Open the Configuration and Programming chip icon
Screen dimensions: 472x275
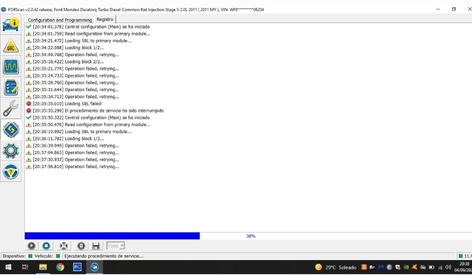click(11, 130)
